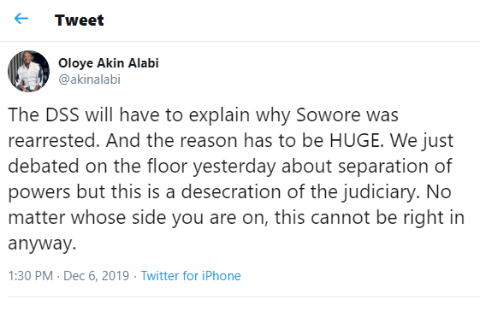The width and height of the screenshot is (480, 311).
Task: Select the final word anyway in the tweet
Action: click(42, 244)
